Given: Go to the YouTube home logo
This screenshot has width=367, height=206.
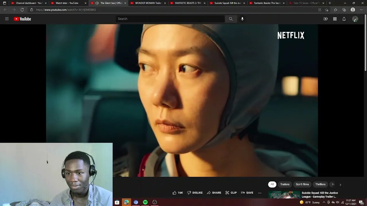Looking at the screenshot, I should [22, 19].
